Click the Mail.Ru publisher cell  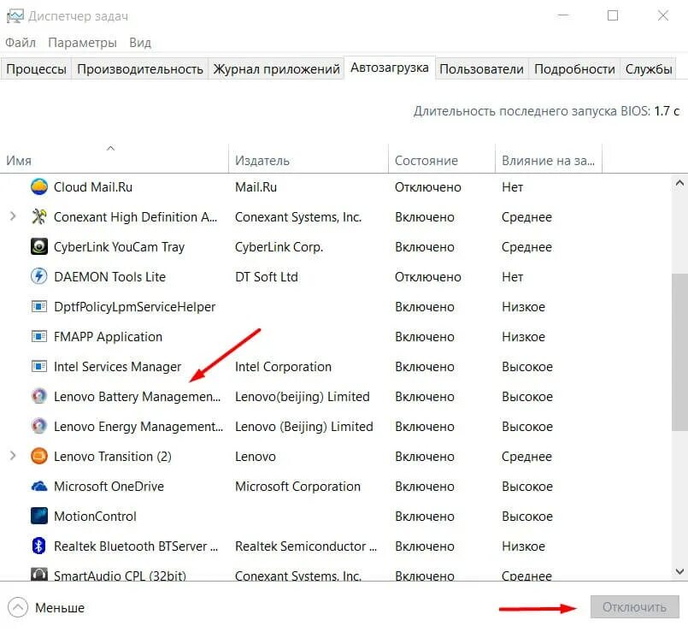click(256, 187)
